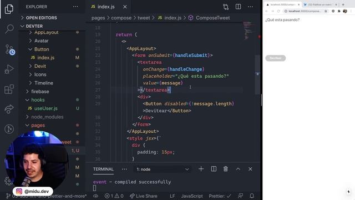Expand the Icons folder
This screenshot has height=200, width=355.
[40, 74]
